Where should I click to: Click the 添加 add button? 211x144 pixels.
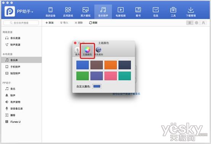50,23
